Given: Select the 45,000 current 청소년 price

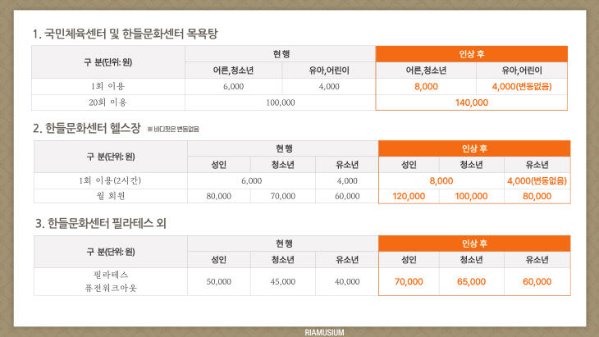Looking at the screenshot, I should [283, 281].
